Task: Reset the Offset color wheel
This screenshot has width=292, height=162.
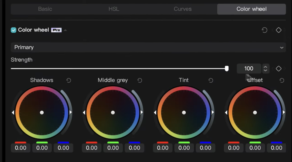Action: coord(282,80)
